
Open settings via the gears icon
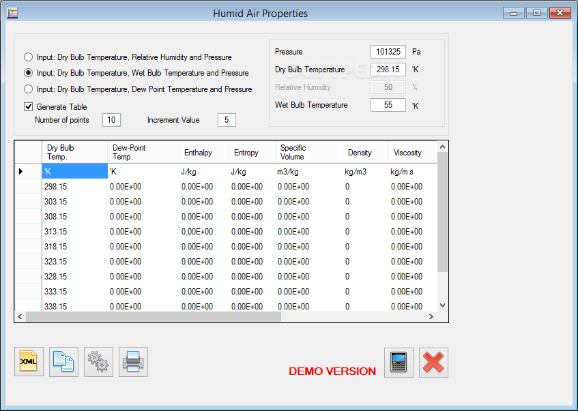point(98,362)
